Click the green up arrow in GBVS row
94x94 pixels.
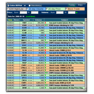[45, 70]
